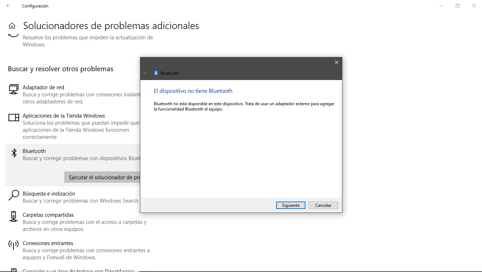This screenshot has width=482, height=272.
Task: Click the Búsqueda e indización magnifier icon
Action: 13,195
